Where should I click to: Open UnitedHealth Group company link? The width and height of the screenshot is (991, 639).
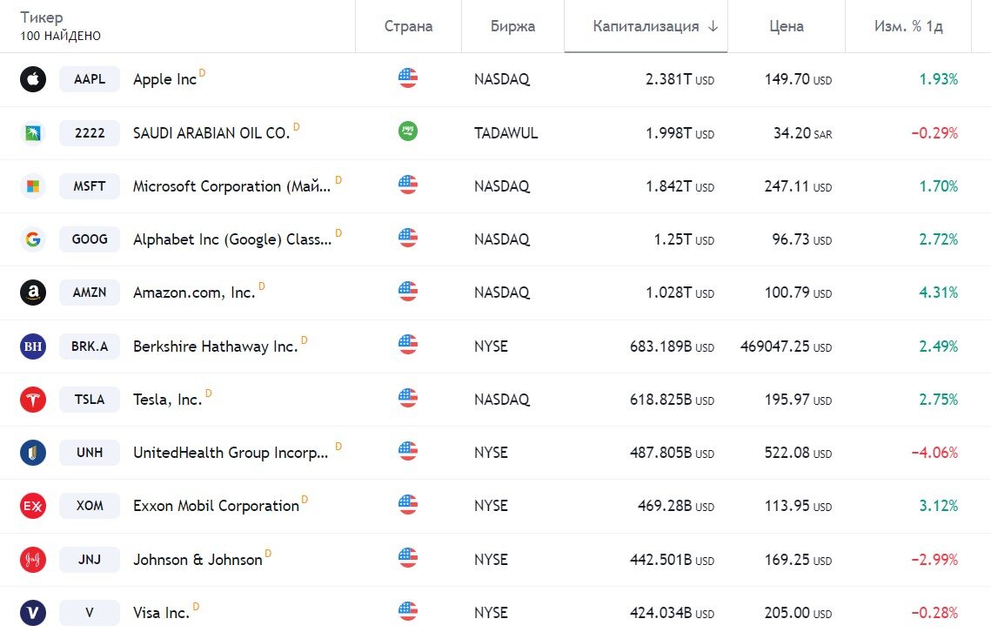(x=231, y=453)
